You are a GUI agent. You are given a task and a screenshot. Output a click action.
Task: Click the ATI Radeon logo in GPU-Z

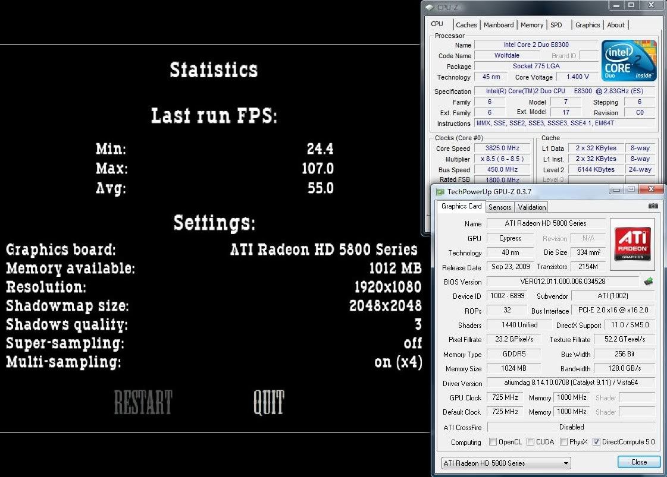(632, 244)
